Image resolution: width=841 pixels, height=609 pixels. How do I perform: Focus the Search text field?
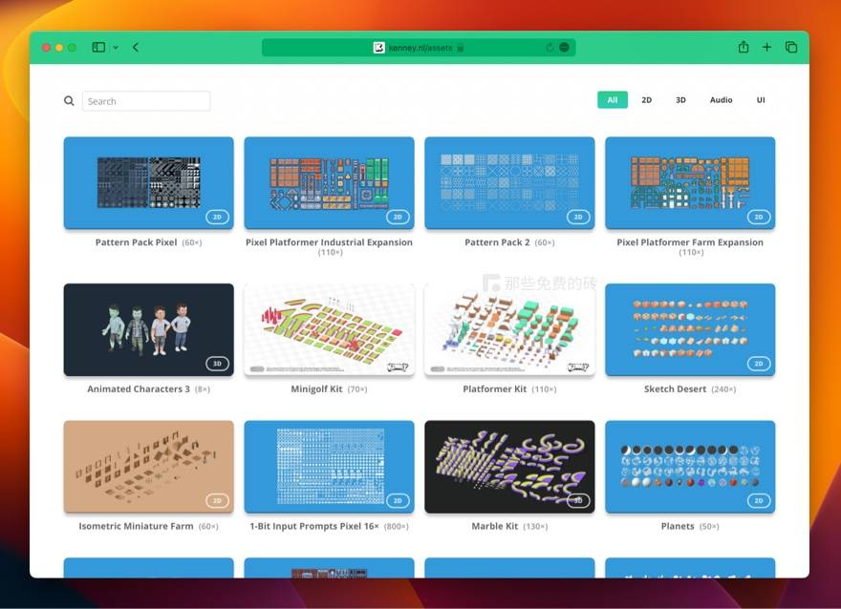pyautogui.click(x=146, y=100)
